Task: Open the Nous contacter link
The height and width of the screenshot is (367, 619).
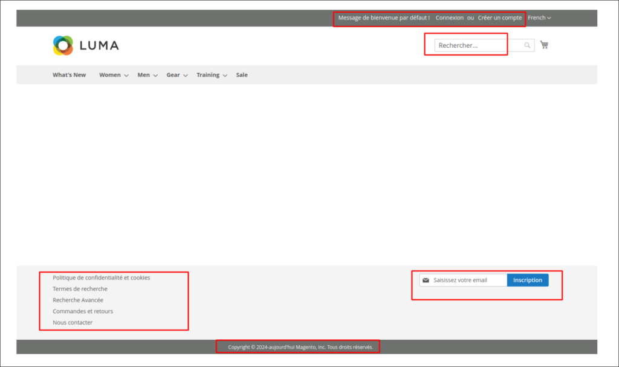Action: 73,323
